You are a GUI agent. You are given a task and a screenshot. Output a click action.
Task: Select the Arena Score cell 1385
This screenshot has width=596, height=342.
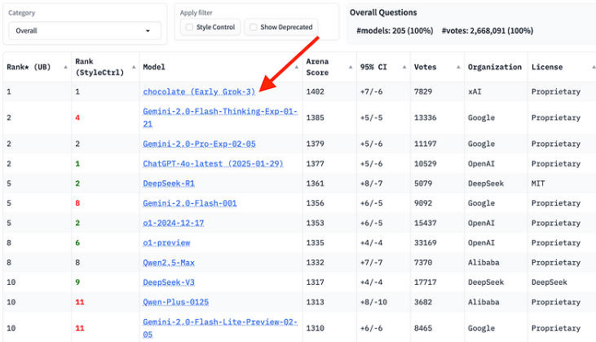[x=315, y=118]
